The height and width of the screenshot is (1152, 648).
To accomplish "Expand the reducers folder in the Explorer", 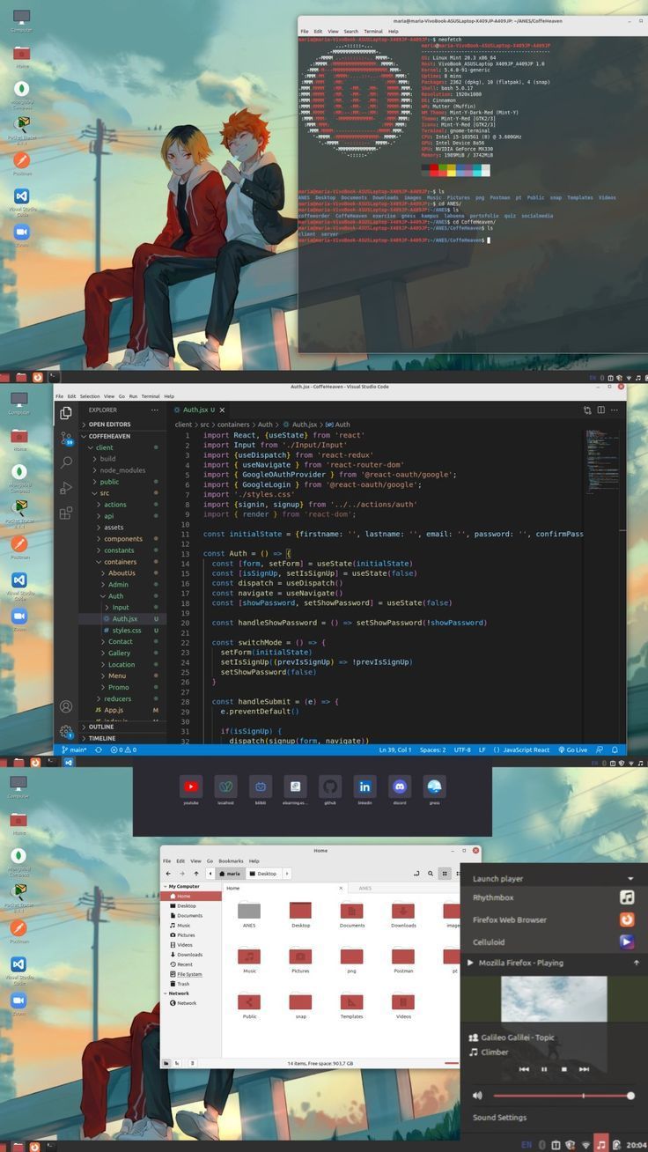I will coord(117,698).
